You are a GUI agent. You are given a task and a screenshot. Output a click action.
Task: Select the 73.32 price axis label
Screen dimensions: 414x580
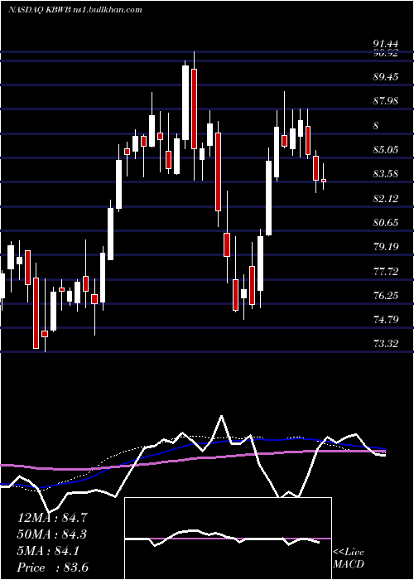(386, 344)
